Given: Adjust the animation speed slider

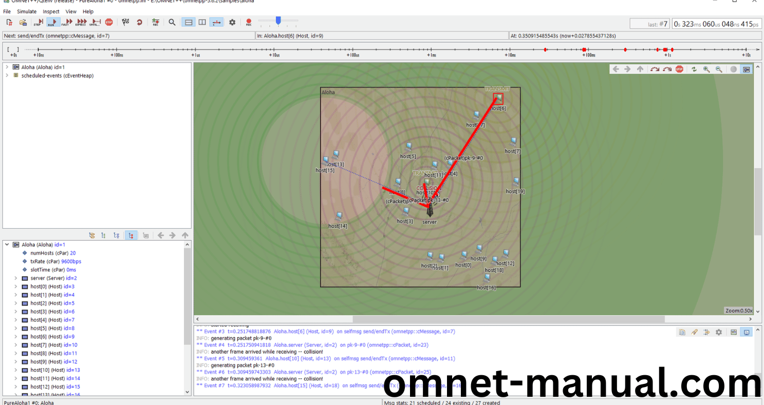Looking at the screenshot, I should pos(278,21).
